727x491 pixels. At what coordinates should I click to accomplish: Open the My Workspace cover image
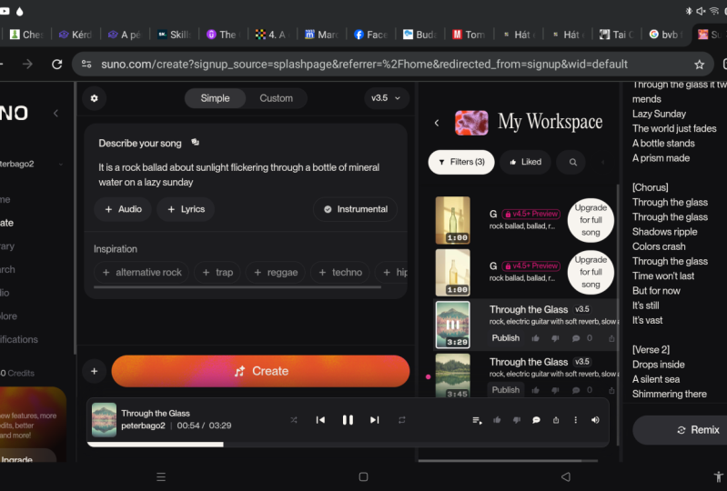(471, 123)
